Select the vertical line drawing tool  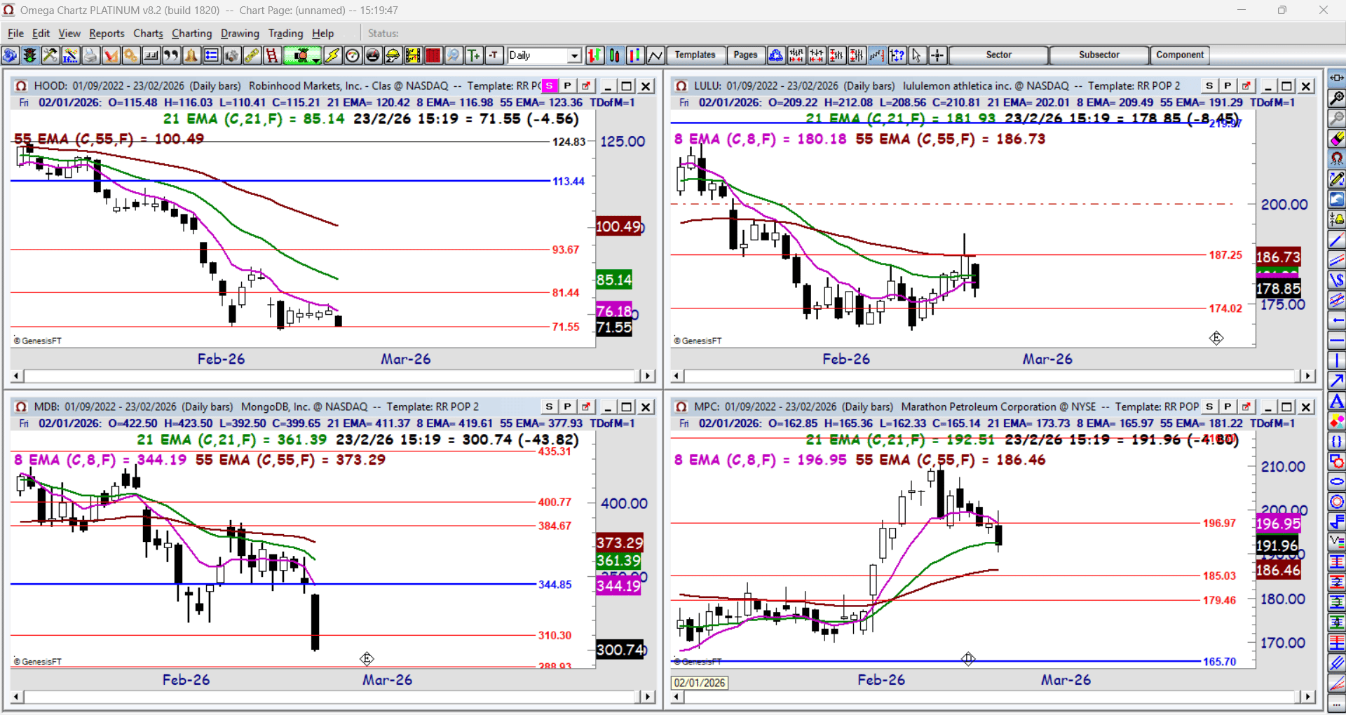point(1337,360)
